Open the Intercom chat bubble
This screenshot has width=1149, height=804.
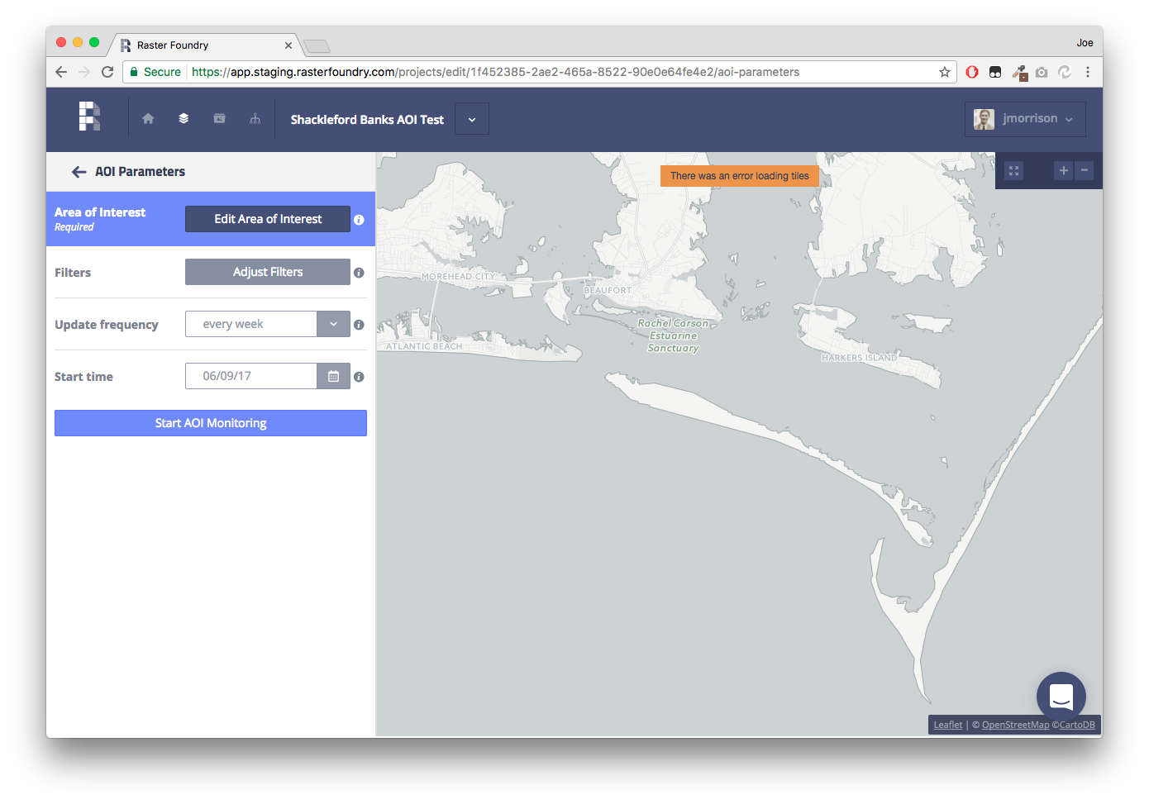1061,696
